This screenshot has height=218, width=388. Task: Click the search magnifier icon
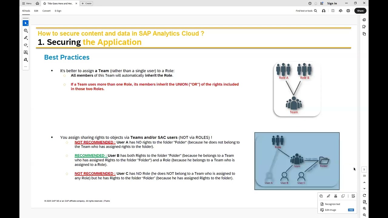[316, 11]
